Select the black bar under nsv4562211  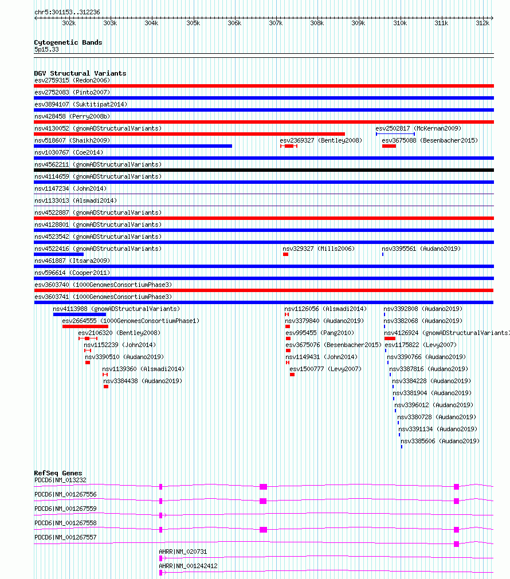click(x=264, y=170)
